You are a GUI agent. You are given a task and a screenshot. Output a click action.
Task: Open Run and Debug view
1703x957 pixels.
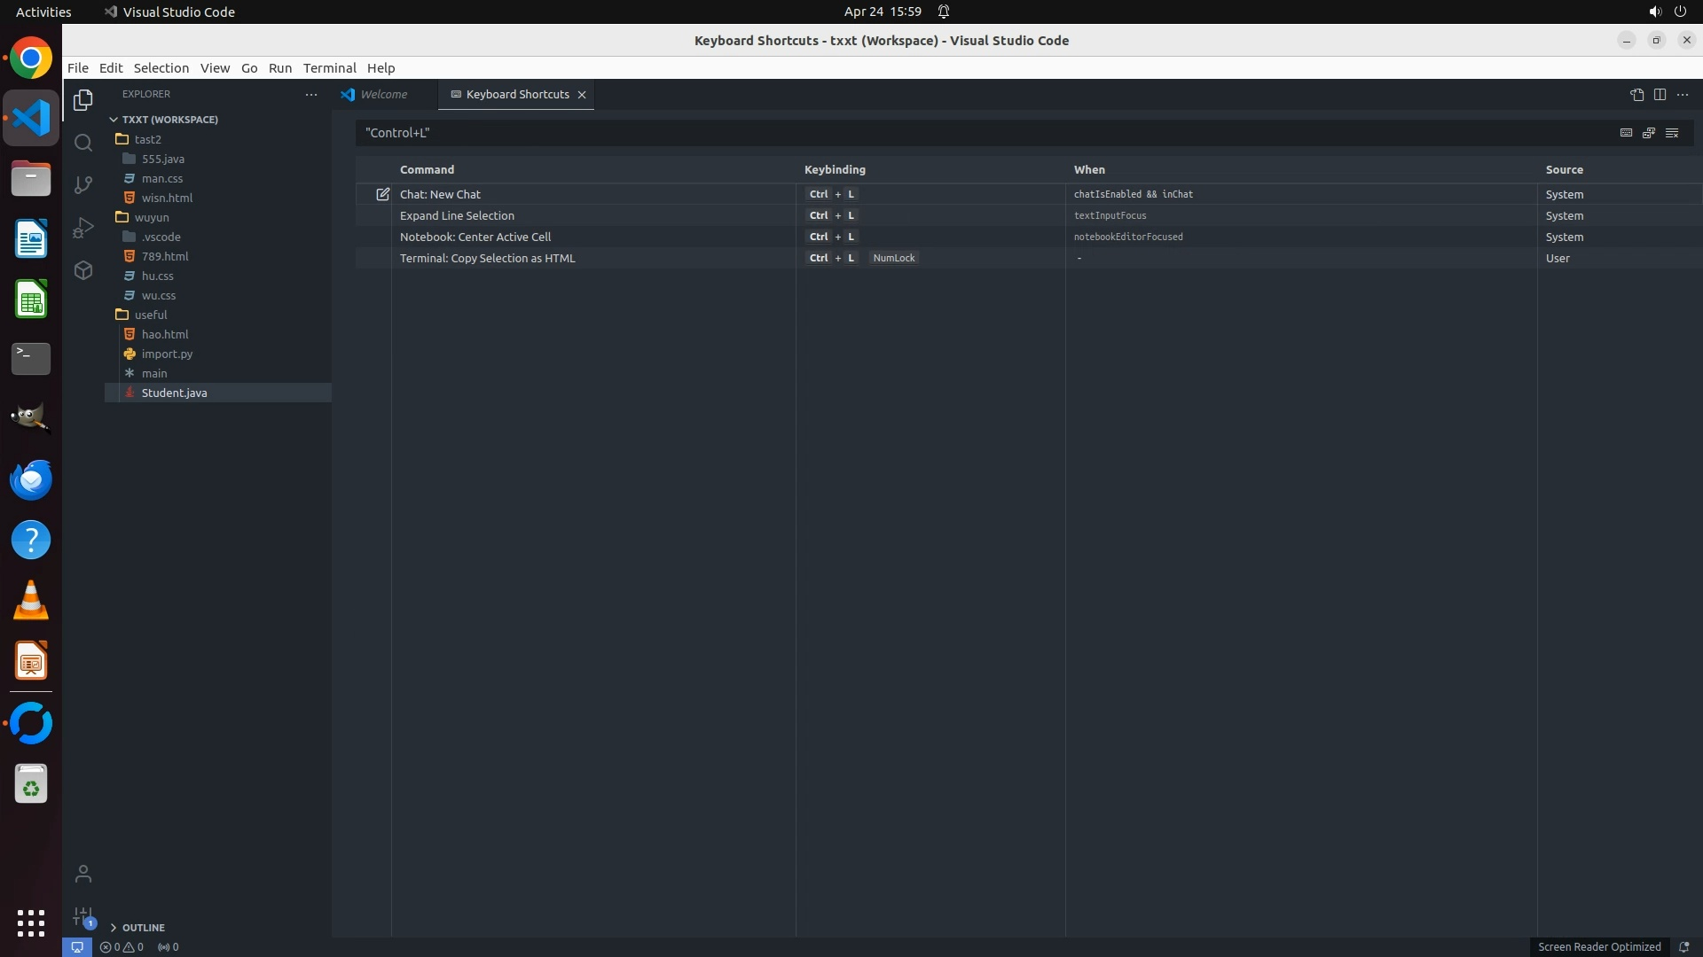83,228
